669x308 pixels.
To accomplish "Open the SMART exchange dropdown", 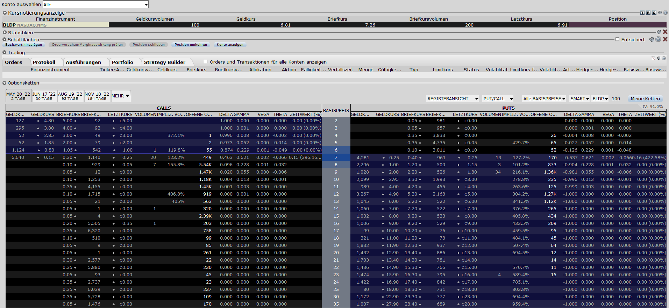I will pyautogui.click(x=580, y=99).
